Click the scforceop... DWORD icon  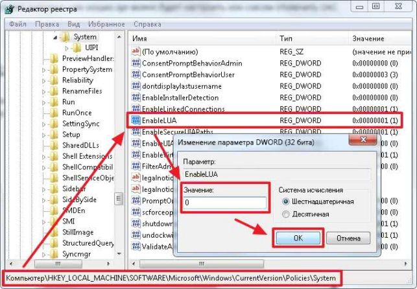136,212
